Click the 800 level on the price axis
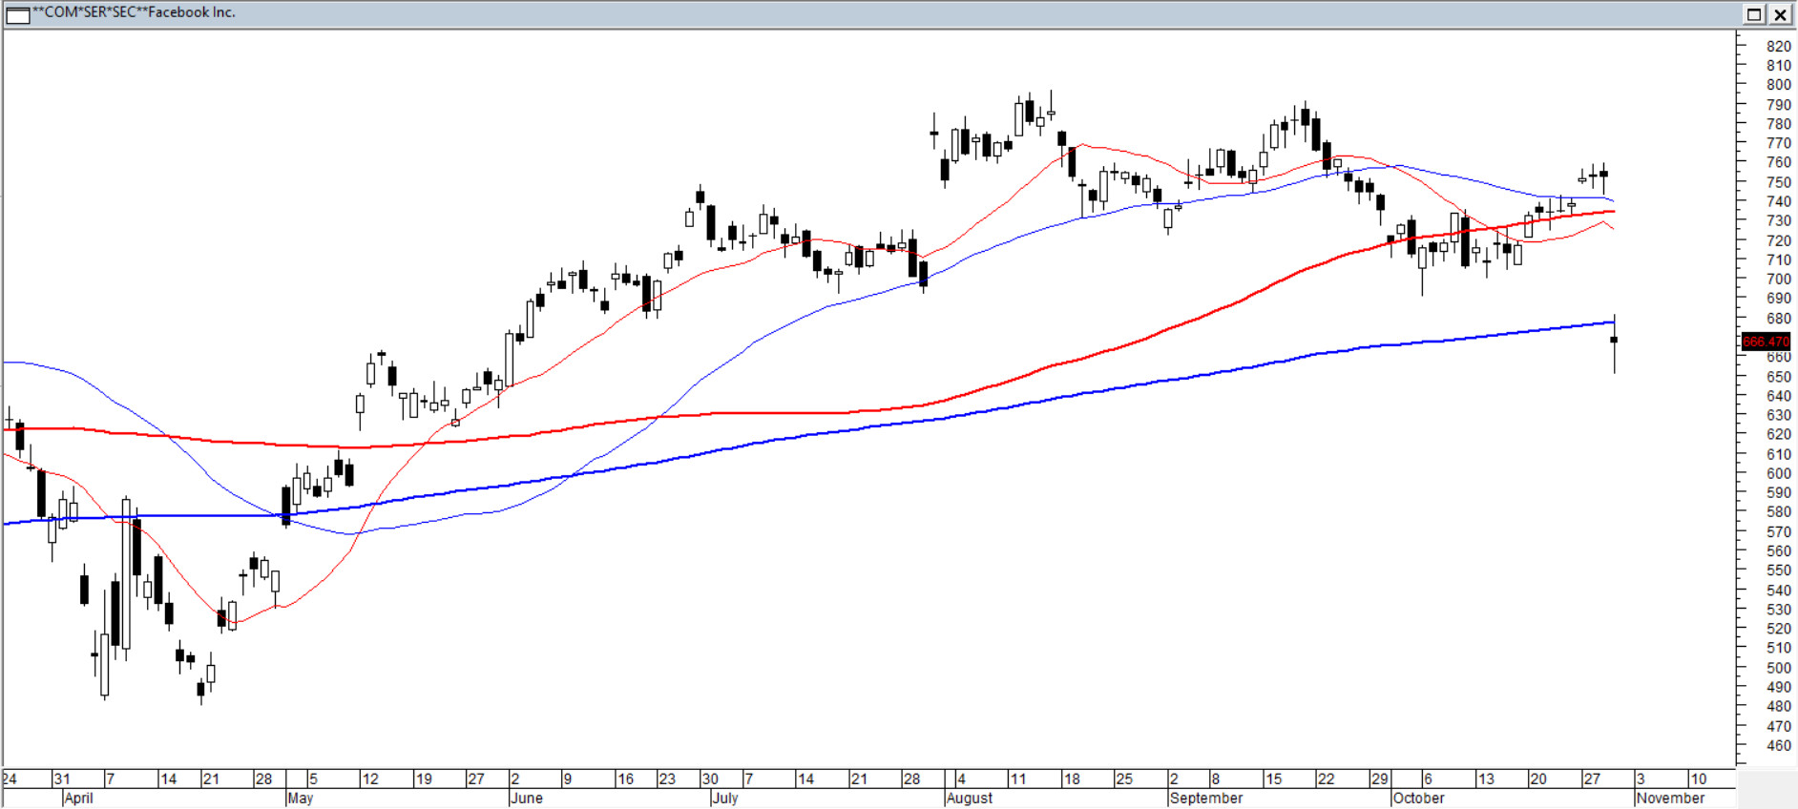 click(x=1778, y=85)
